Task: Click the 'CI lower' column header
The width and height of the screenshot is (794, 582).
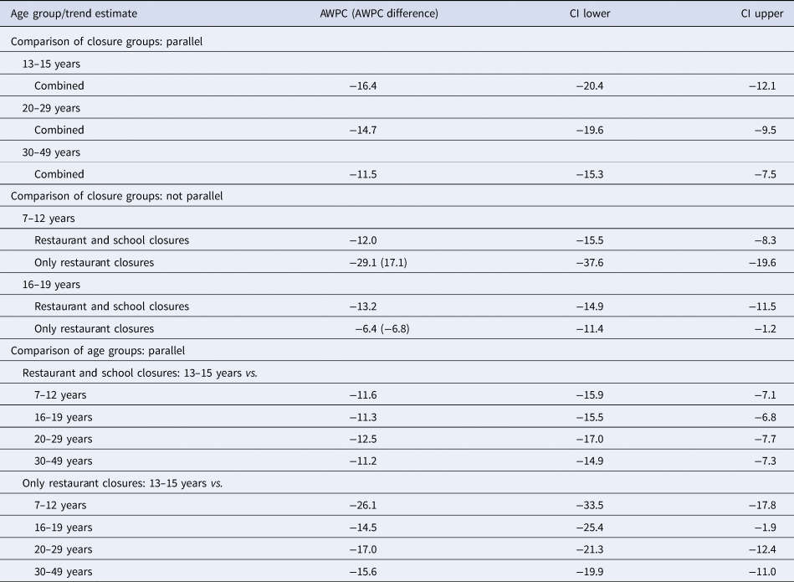Action: pos(591,14)
